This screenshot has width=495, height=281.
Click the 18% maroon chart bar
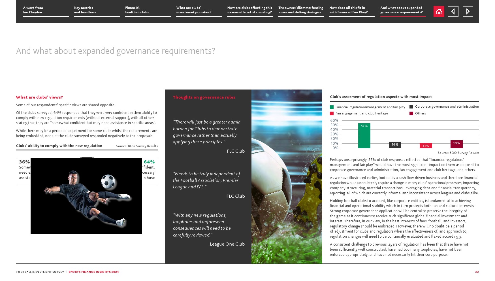pyautogui.click(x=456, y=144)
